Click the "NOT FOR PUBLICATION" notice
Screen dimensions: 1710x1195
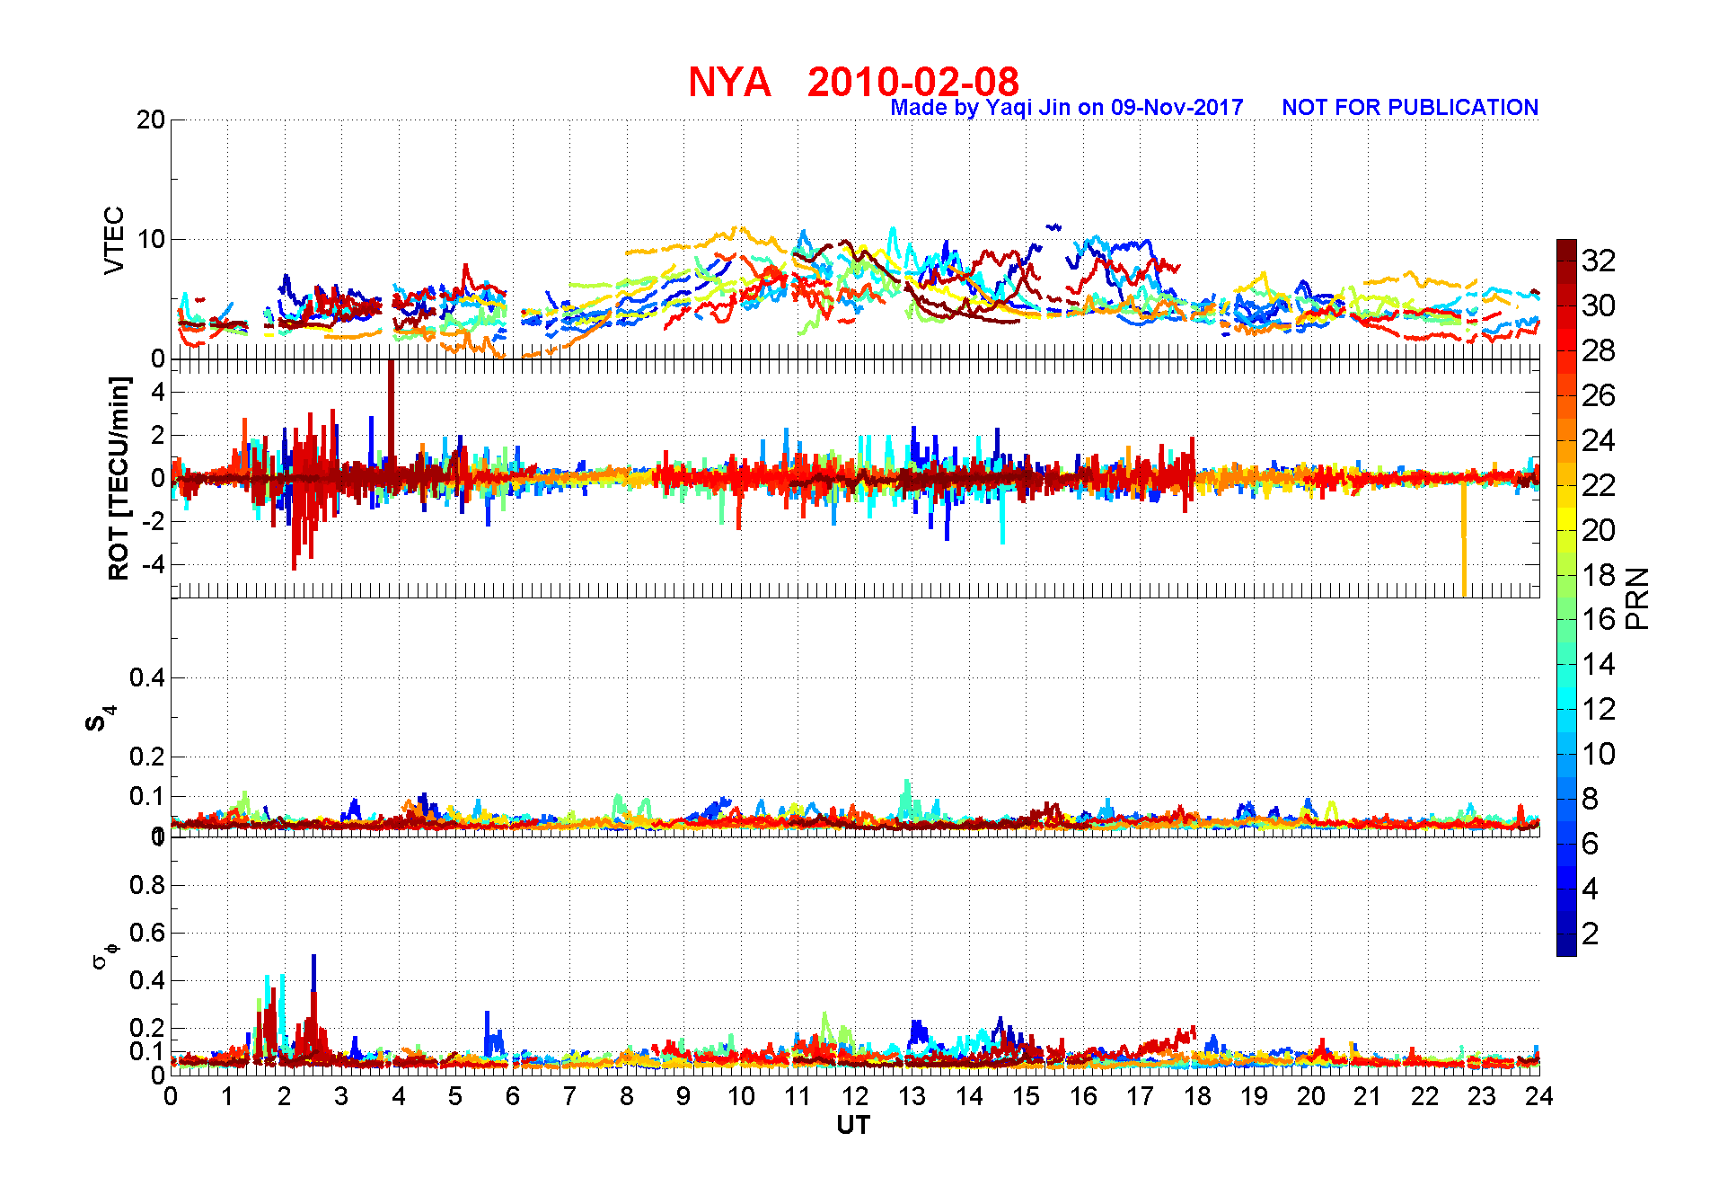(1410, 108)
